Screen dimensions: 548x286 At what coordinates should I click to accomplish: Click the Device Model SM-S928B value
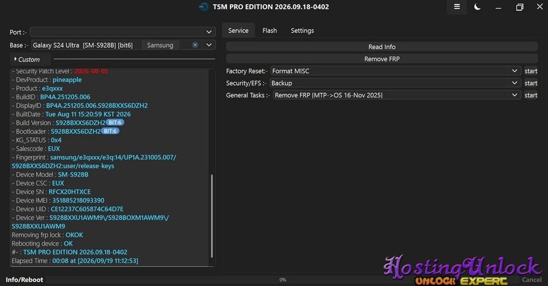[x=73, y=174]
